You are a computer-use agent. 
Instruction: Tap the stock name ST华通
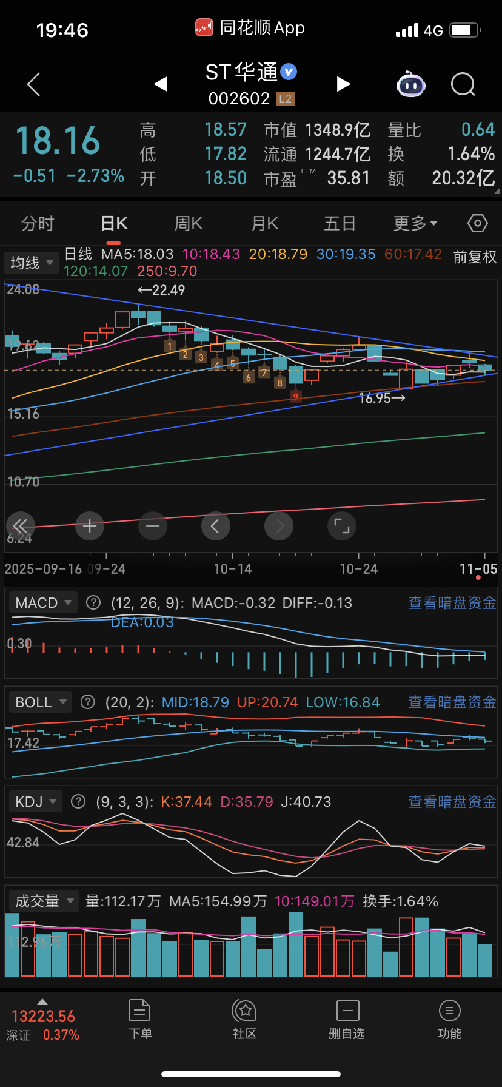pyautogui.click(x=241, y=72)
